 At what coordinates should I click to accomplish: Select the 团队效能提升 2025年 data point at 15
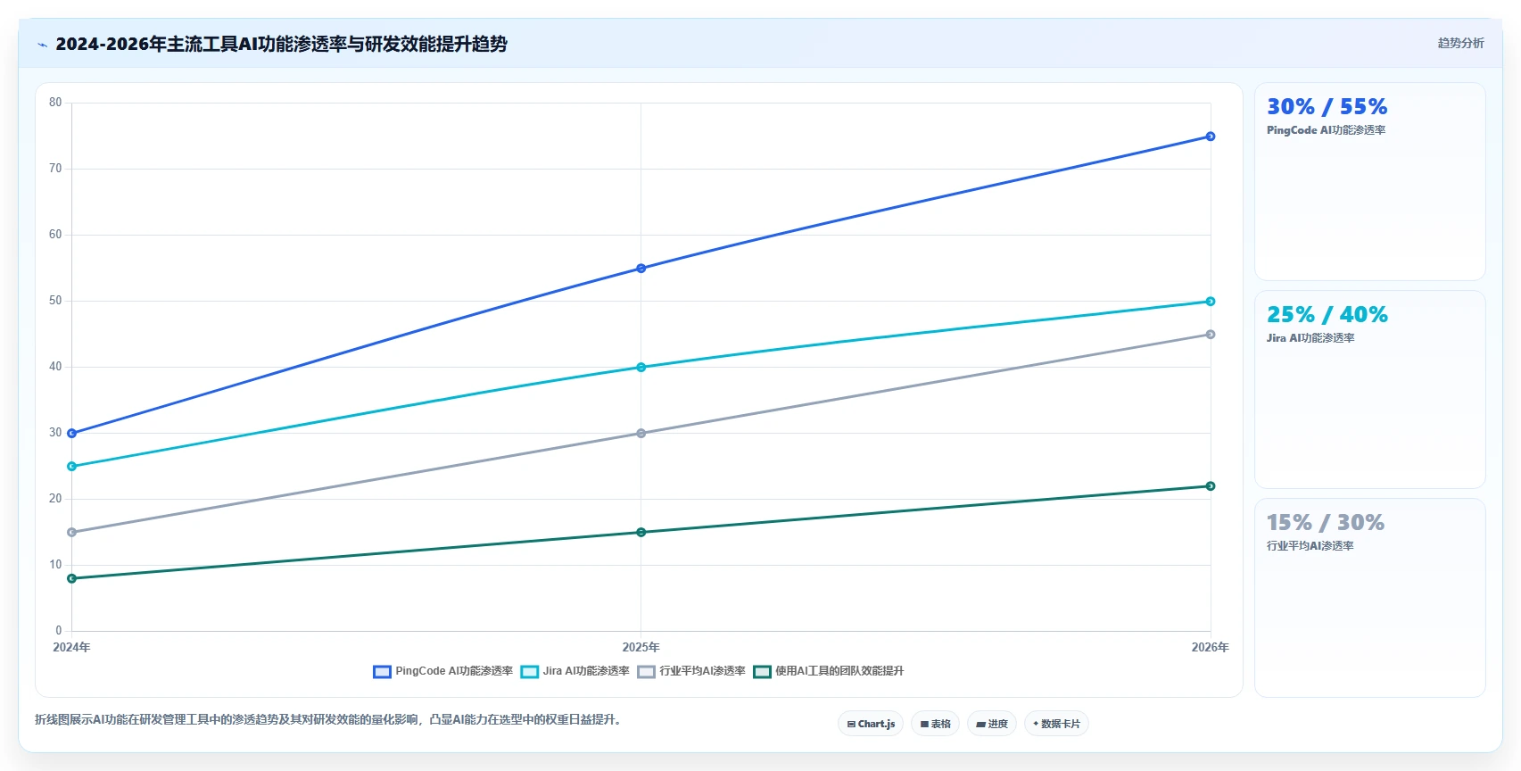[x=641, y=533]
